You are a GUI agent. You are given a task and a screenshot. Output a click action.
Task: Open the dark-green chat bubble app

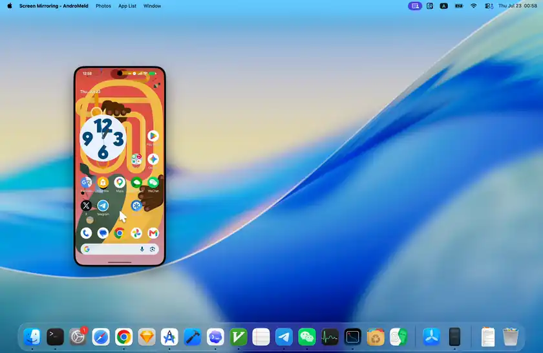point(136,182)
